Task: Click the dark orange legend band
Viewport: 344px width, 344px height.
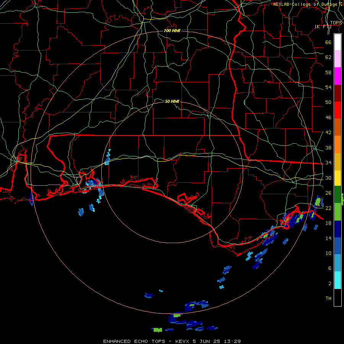Action: [338, 127]
